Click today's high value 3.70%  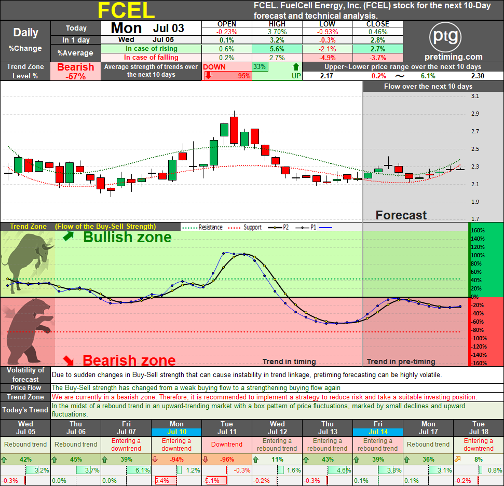tap(277, 32)
